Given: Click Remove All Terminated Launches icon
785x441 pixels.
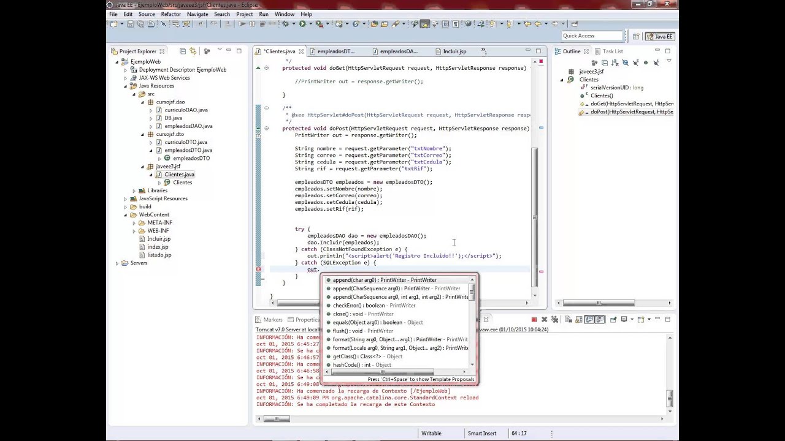Looking at the screenshot, I should 554,320.
